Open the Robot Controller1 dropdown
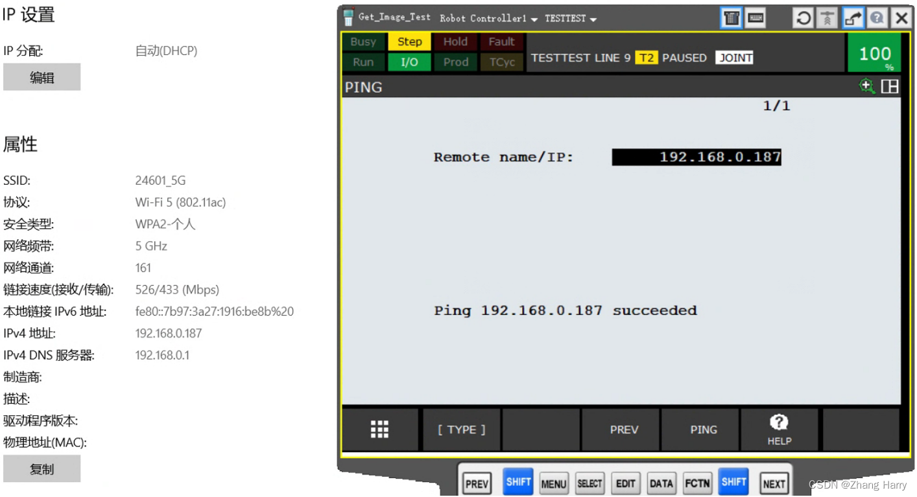 (489, 19)
